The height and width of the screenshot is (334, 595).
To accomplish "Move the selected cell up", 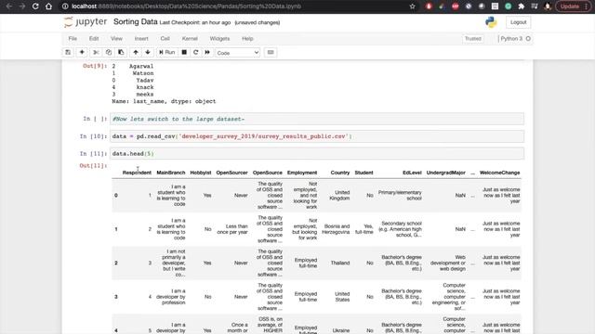I will tap(136, 52).
